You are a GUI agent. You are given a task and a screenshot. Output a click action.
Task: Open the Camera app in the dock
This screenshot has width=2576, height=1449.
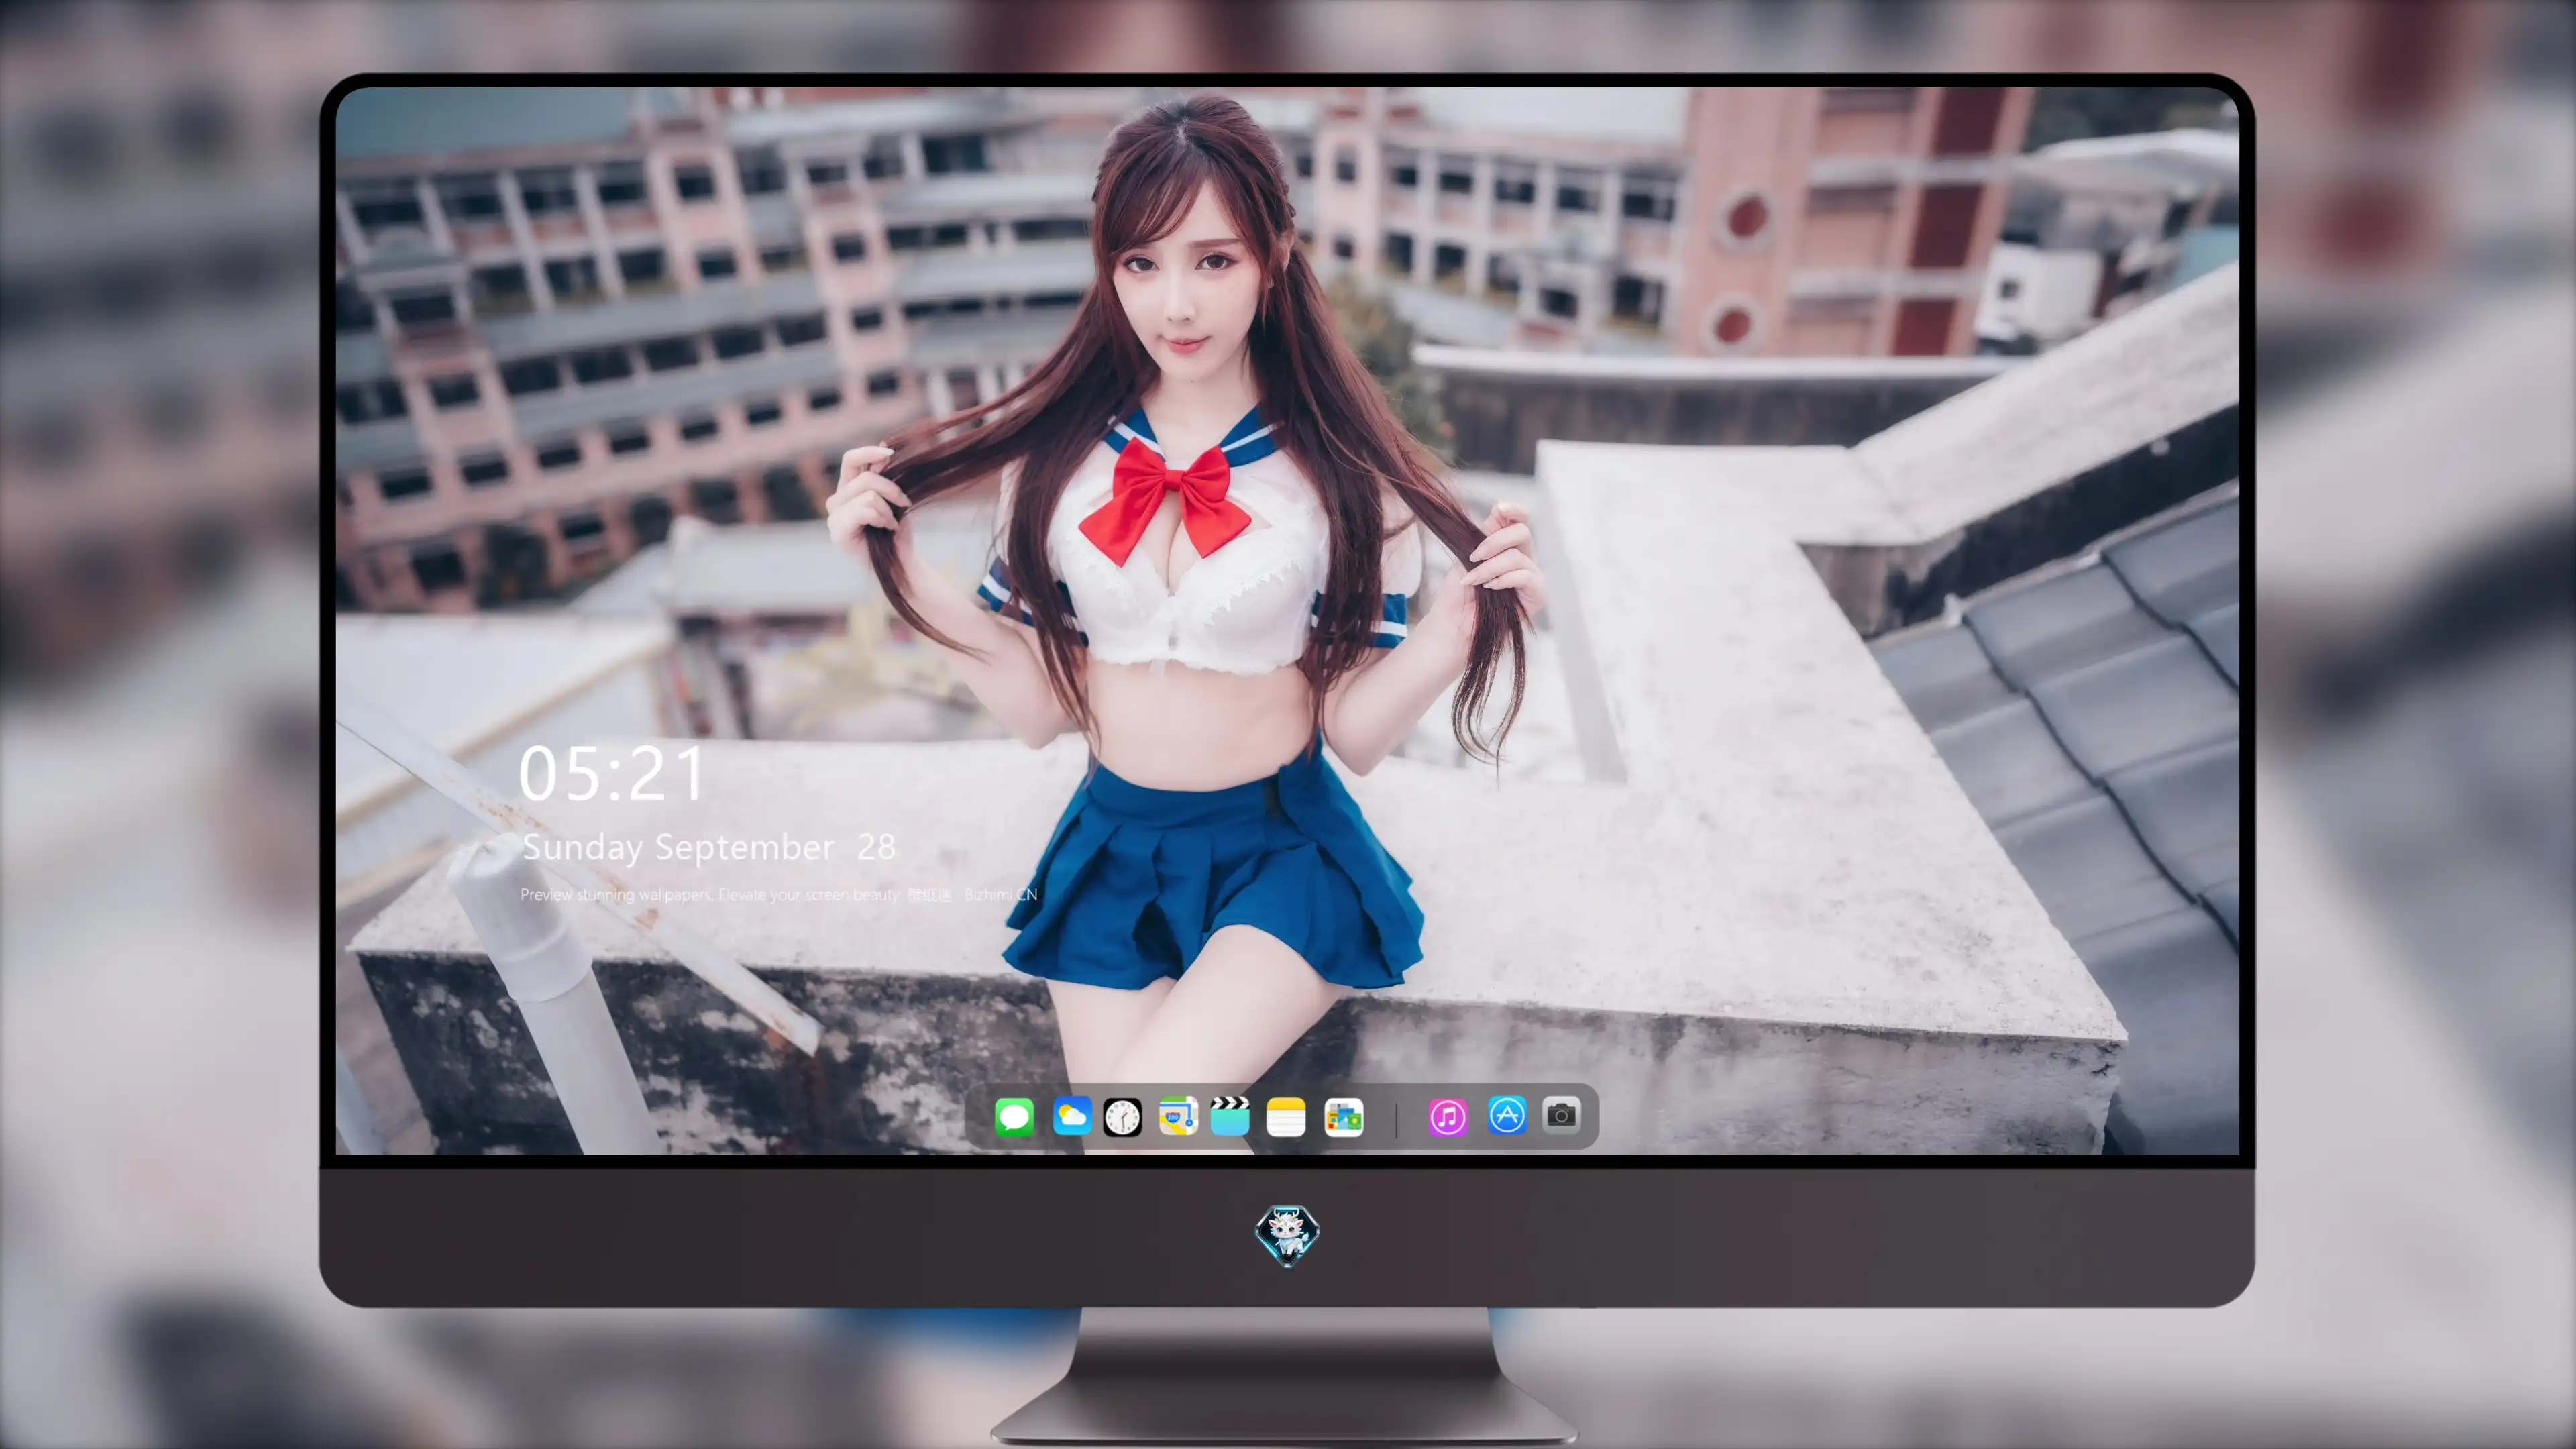(1561, 1114)
